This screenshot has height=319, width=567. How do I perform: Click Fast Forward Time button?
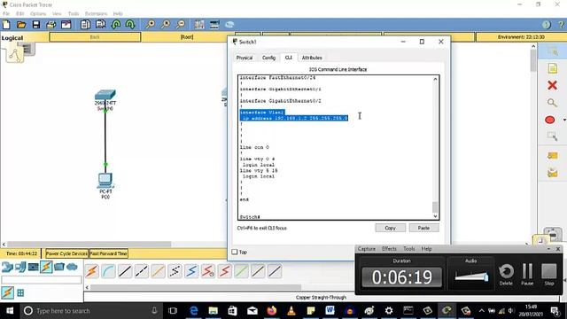108,253
